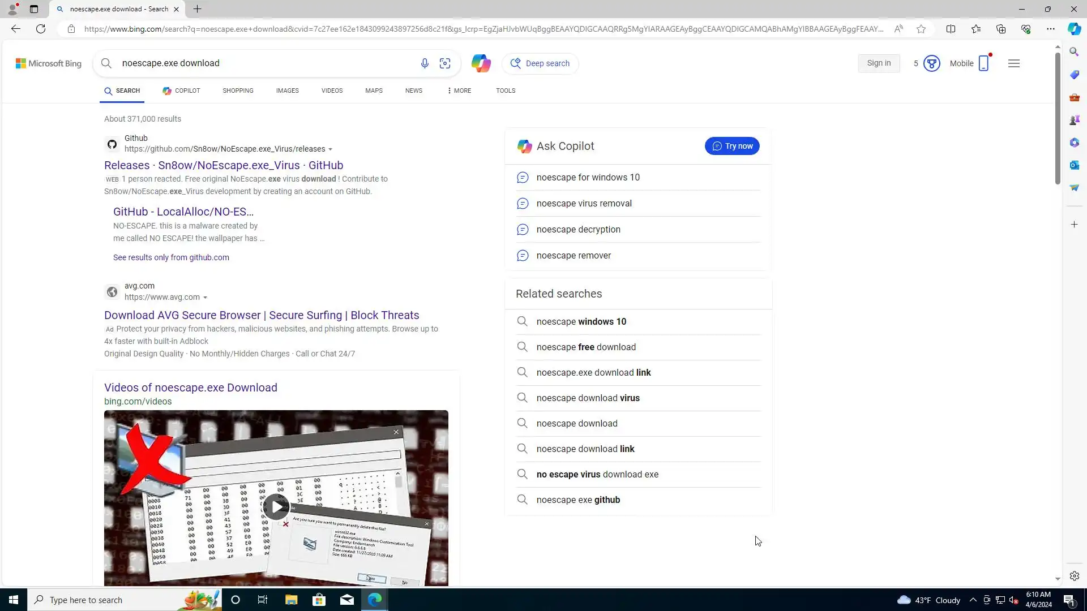Click the Microsoft Rewards medal icon
1087x611 pixels.
[x=931, y=63]
